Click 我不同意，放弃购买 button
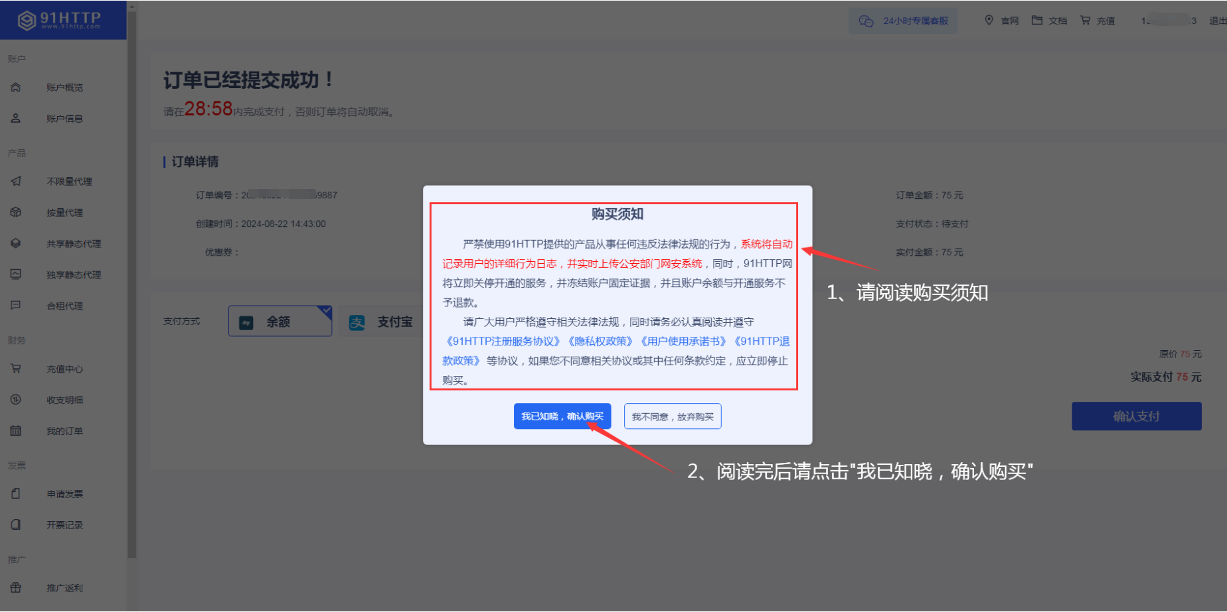Screen dimensions: 1227x612 point(673,416)
